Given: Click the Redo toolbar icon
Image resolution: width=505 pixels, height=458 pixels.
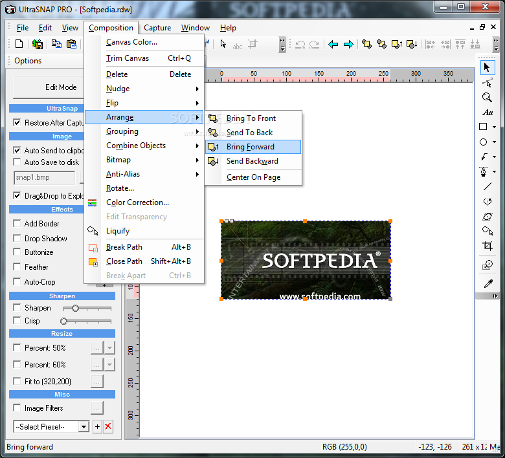Looking at the screenshot, I should click(x=314, y=44).
